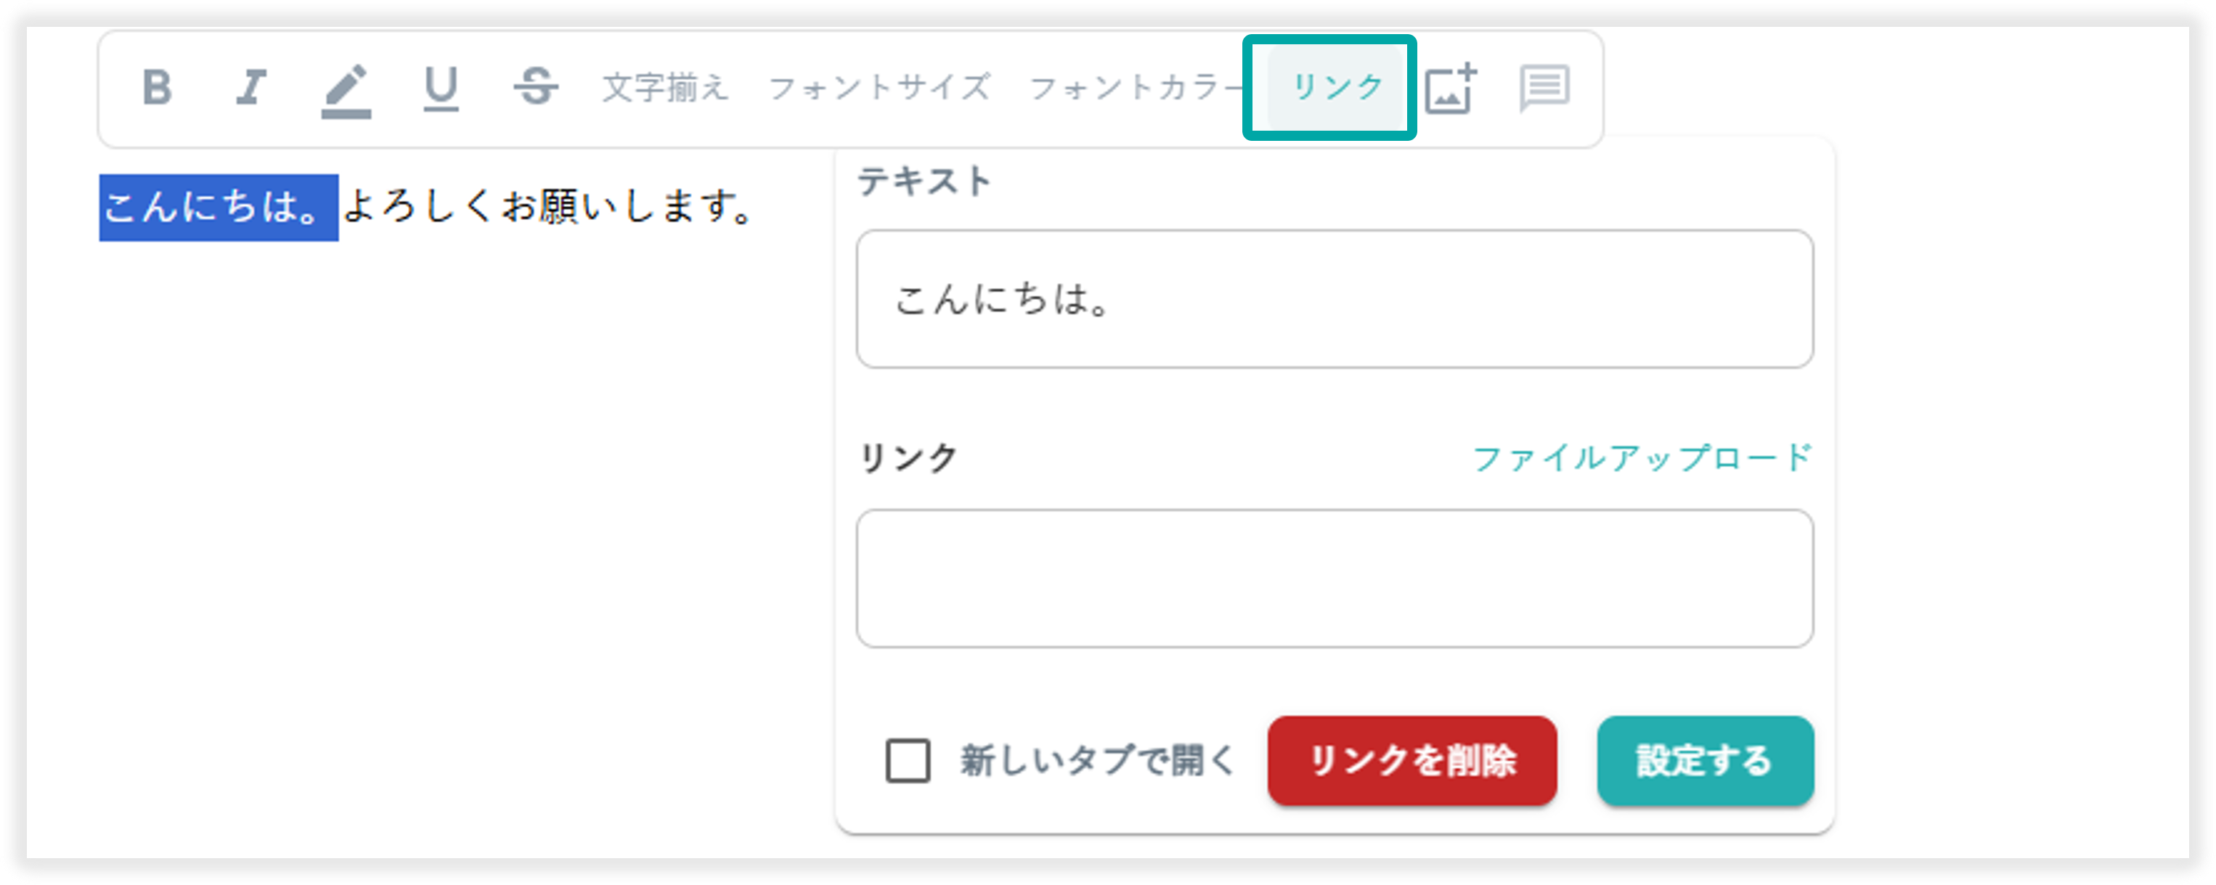Click the よろしくお願いします。 text in the editor
Screen dimensions: 2216x885
pyautogui.click(x=547, y=207)
